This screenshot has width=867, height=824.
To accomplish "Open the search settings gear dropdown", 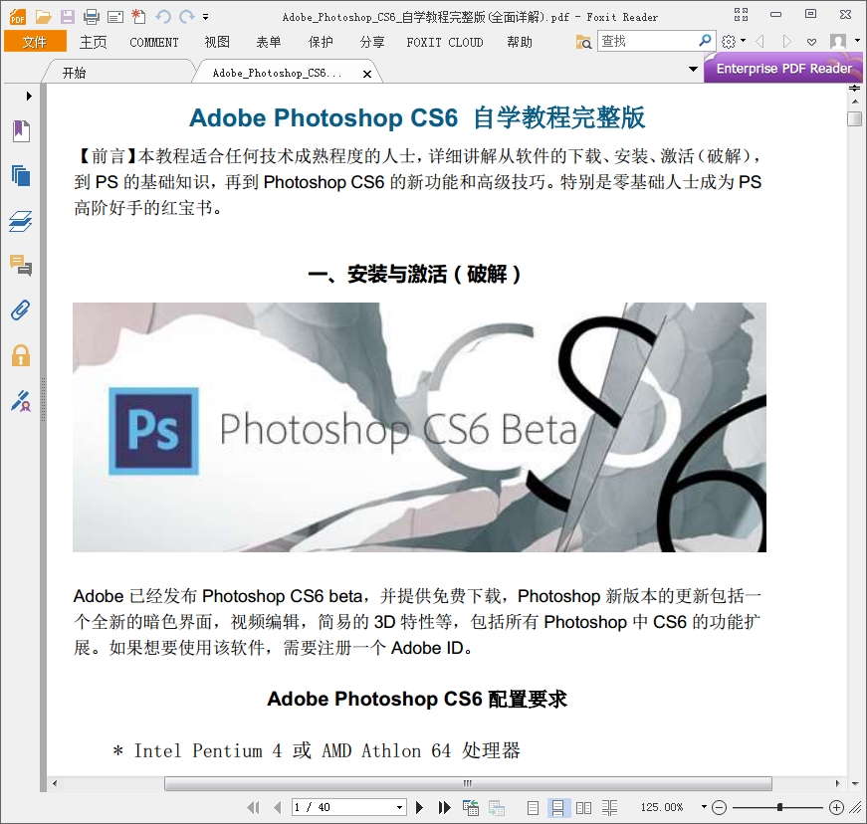I will [734, 42].
